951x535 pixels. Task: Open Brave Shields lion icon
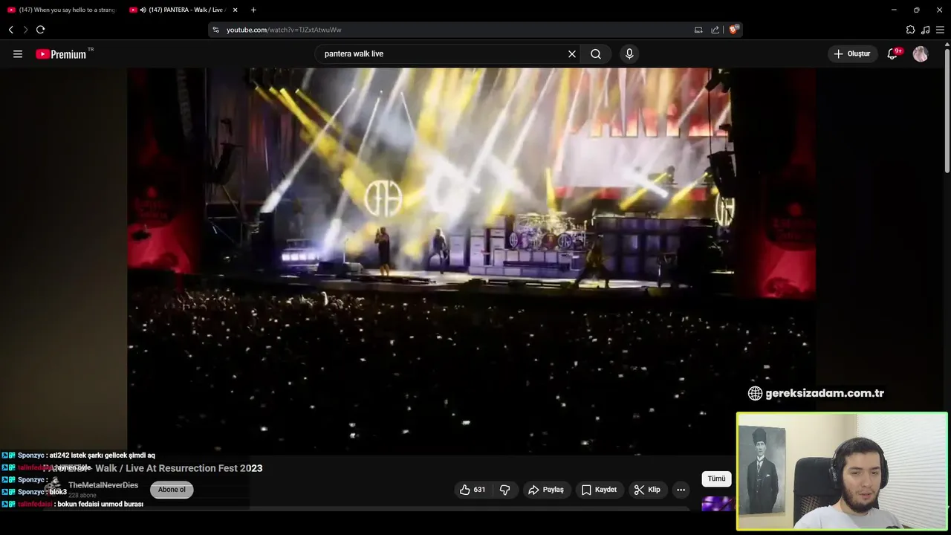click(x=733, y=30)
